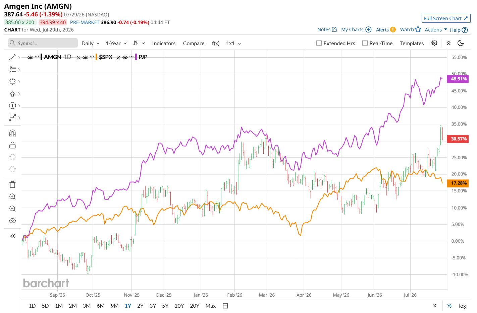Toggle drawings visibility in left toolbar
This screenshot has width=477, height=313.
click(x=12, y=221)
